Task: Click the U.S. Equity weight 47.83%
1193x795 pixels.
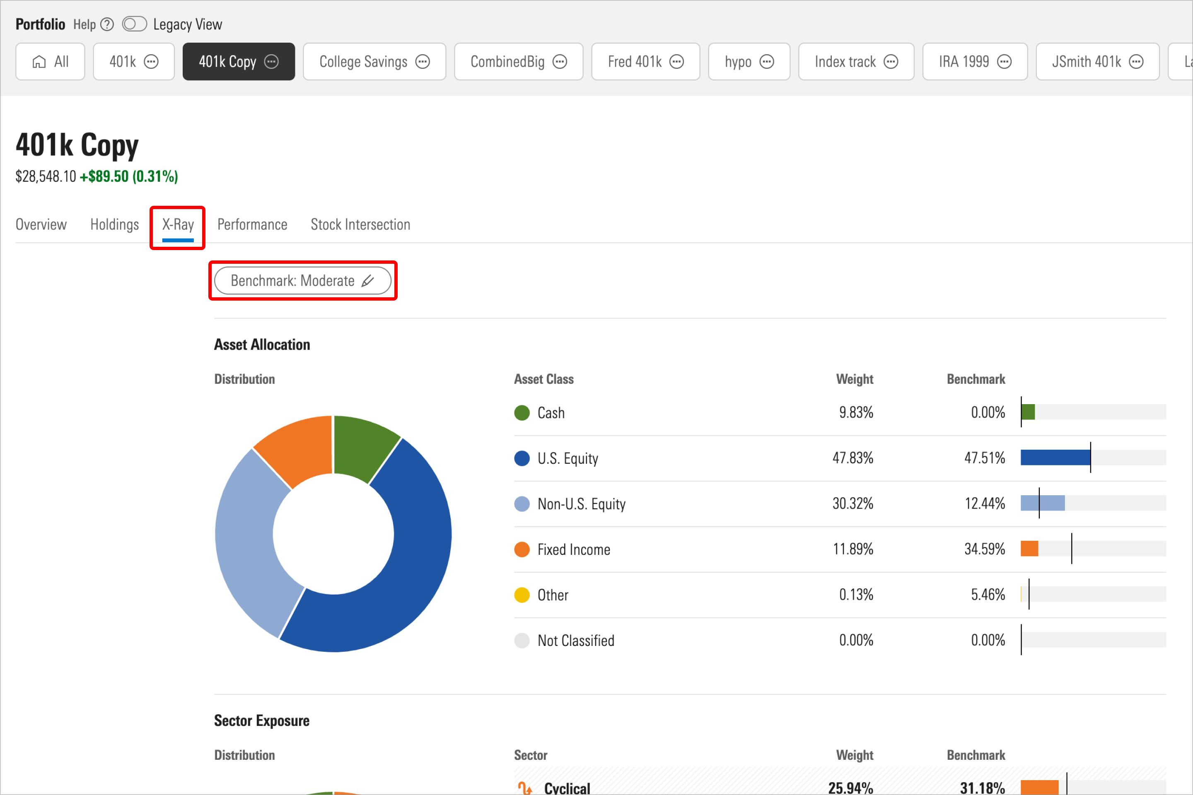Action: [x=852, y=458]
